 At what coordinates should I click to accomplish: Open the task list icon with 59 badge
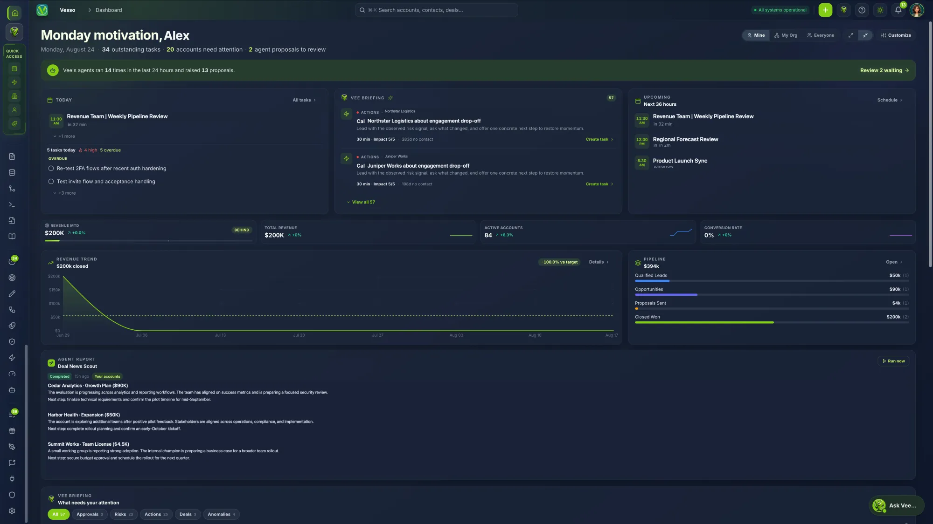12,415
